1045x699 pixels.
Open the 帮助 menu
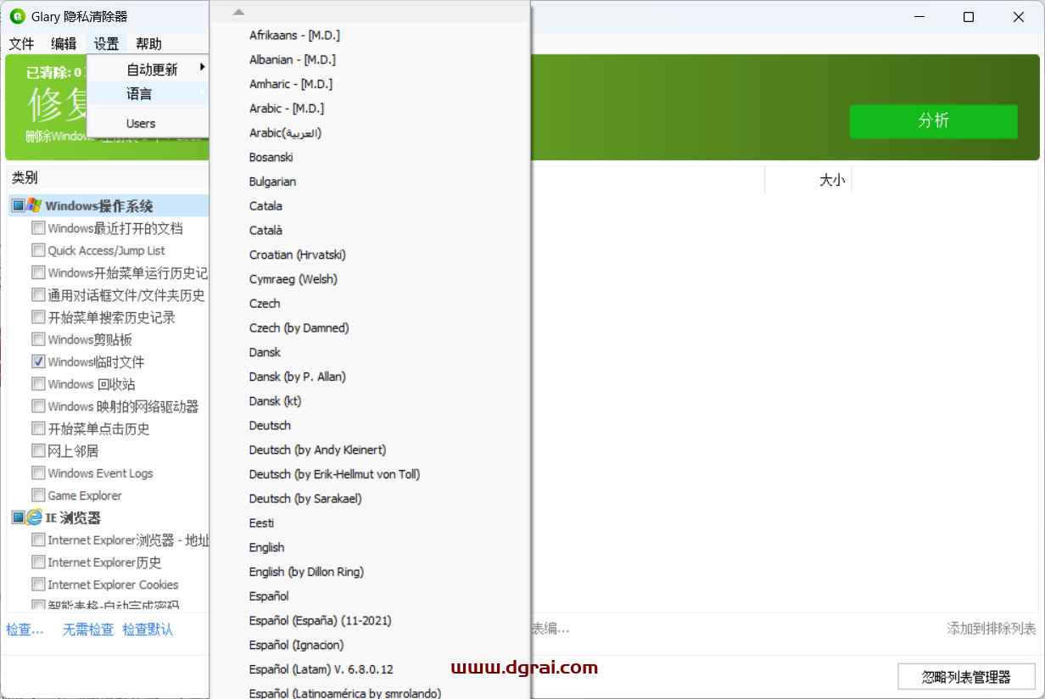[x=148, y=44]
